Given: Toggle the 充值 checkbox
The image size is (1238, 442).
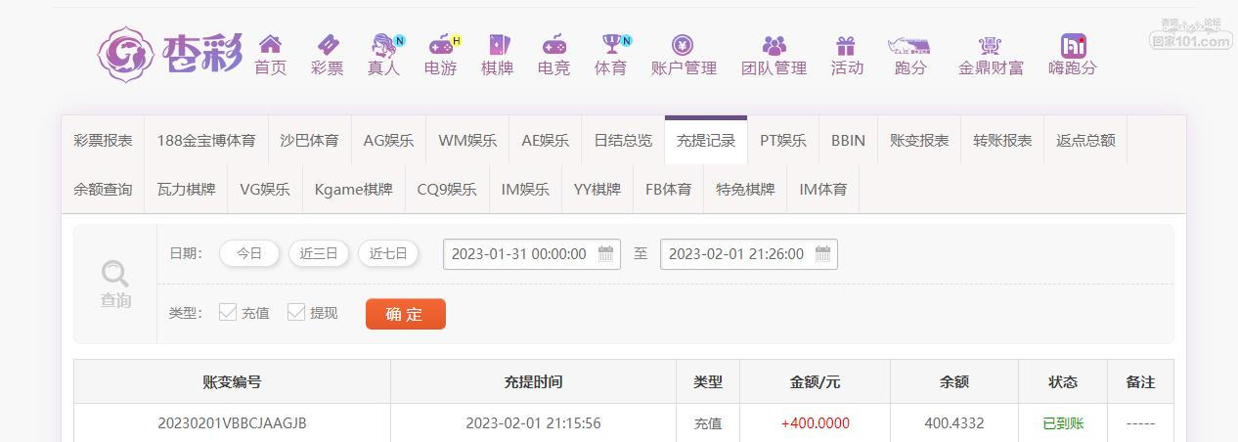Looking at the screenshot, I should (228, 312).
